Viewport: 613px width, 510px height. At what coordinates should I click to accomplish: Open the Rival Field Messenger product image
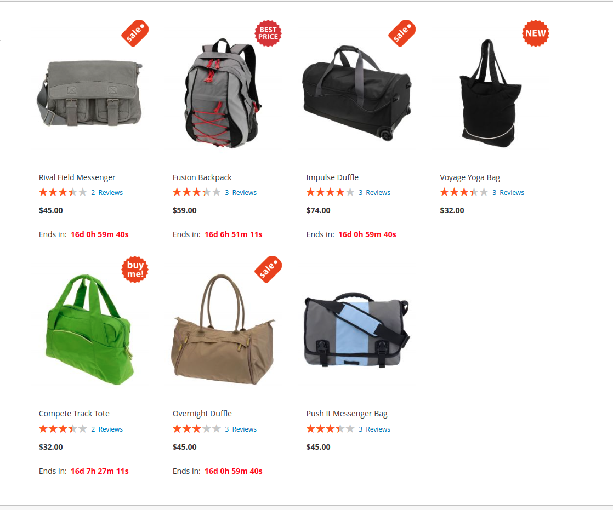pyautogui.click(x=90, y=94)
